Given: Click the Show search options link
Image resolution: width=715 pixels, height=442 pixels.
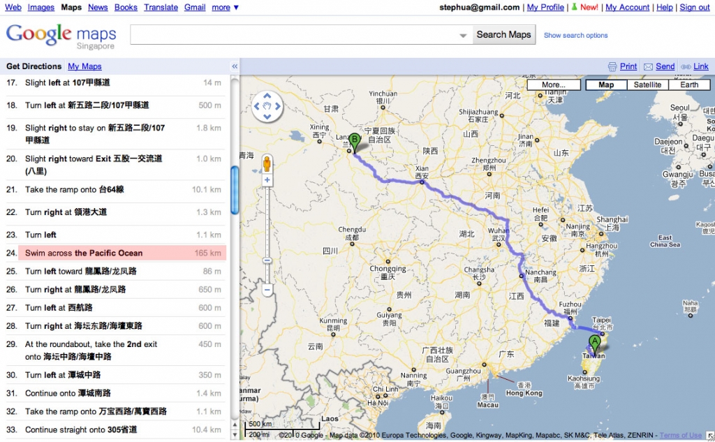Looking at the screenshot, I should click(575, 35).
